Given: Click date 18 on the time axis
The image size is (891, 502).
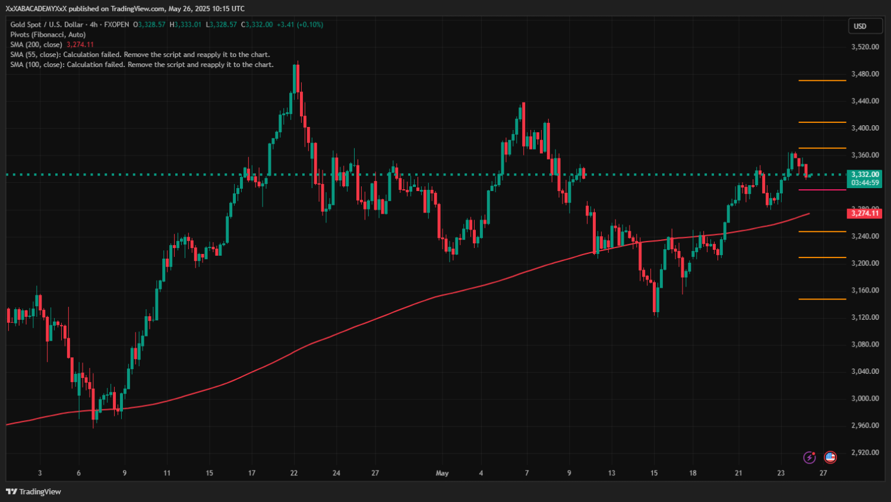Looking at the screenshot, I should pyautogui.click(x=693, y=473).
